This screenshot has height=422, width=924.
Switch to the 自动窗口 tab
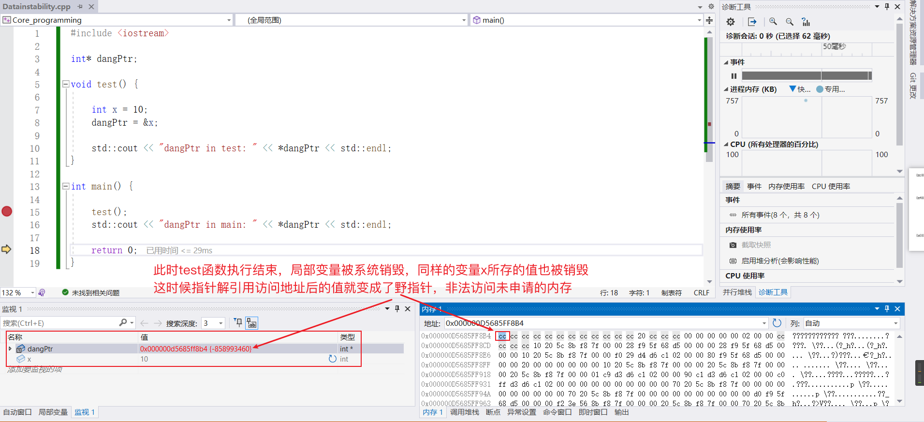coord(17,412)
